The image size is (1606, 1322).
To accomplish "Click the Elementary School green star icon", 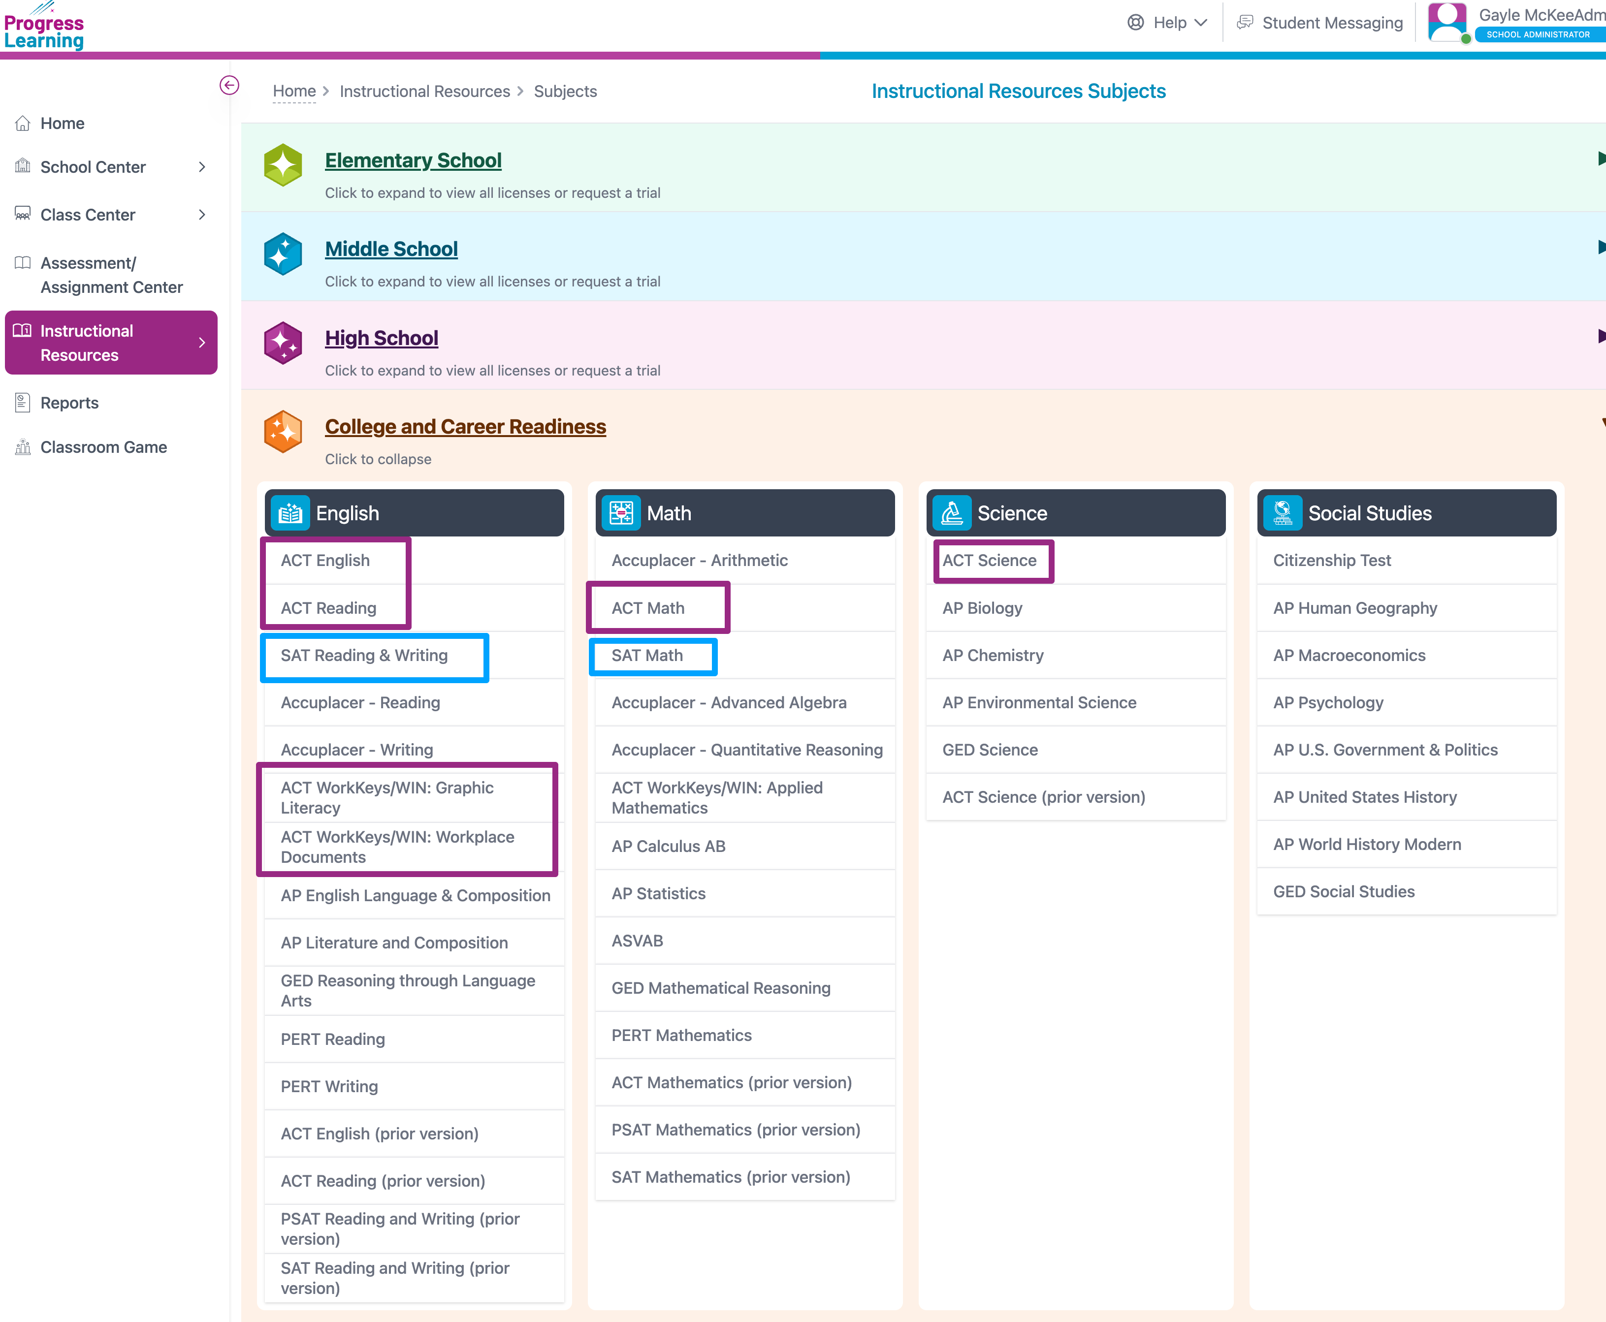I will click(283, 164).
